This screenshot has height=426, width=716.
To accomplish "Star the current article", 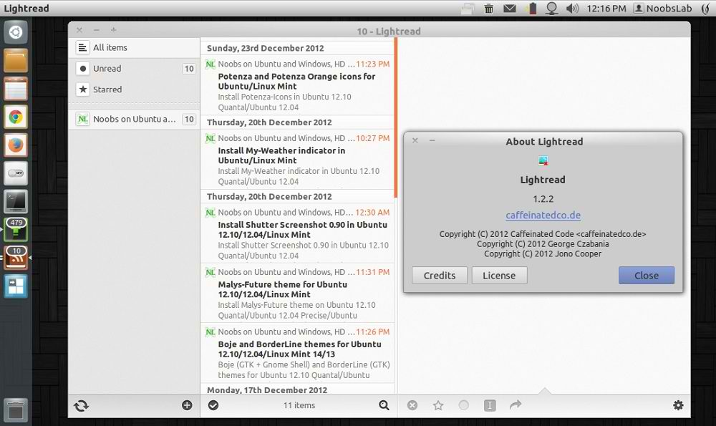I will (438, 405).
